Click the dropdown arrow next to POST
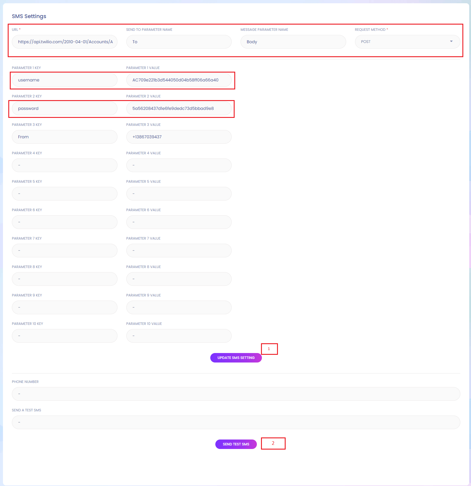 (x=451, y=41)
